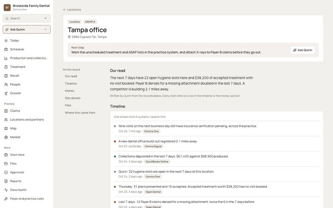Open Schedule in the sidebar

click(x=27, y=49)
